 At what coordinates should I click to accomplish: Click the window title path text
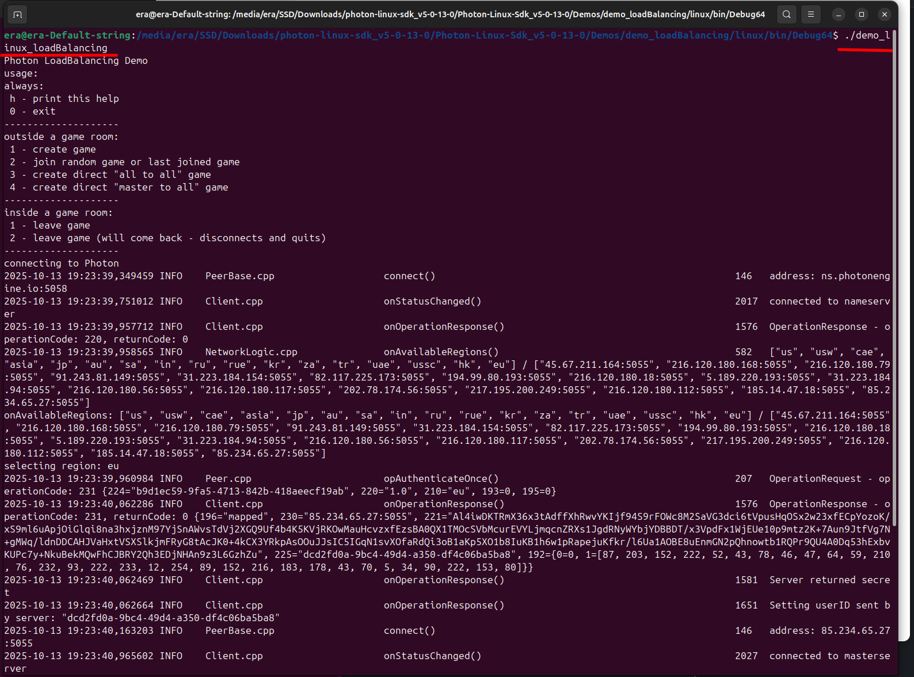(x=450, y=14)
